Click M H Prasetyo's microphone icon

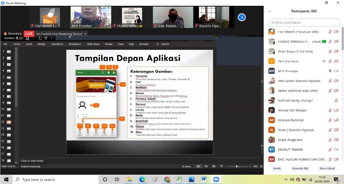pos(330,71)
